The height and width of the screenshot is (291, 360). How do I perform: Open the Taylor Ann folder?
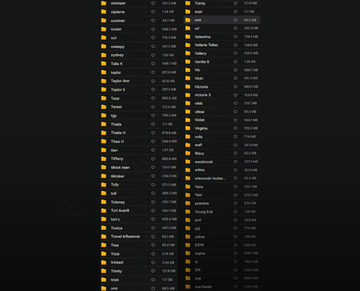(x=120, y=81)
